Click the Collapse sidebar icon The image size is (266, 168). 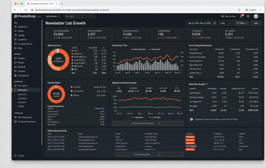[15, 156]
